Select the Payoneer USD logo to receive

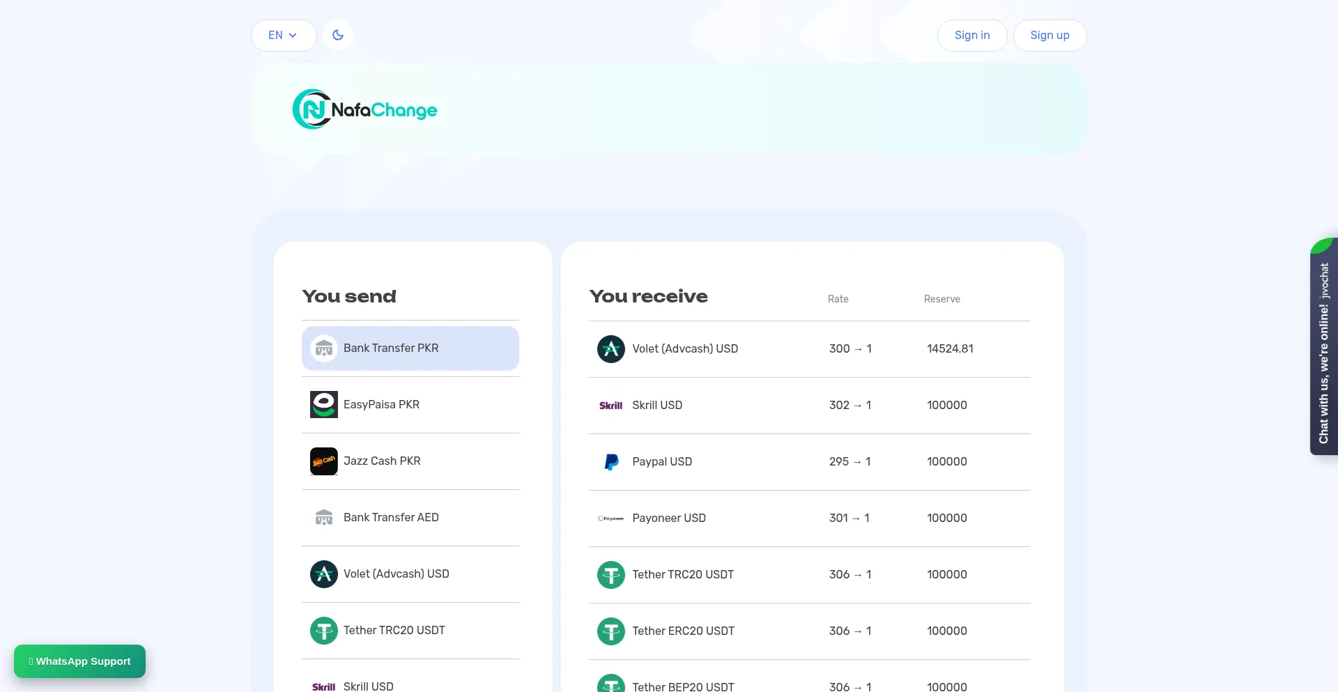tap(610, 518)
